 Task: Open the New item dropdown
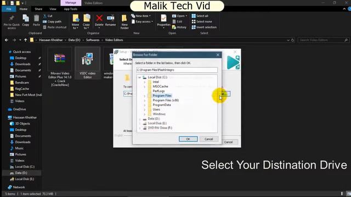point(141,16)
